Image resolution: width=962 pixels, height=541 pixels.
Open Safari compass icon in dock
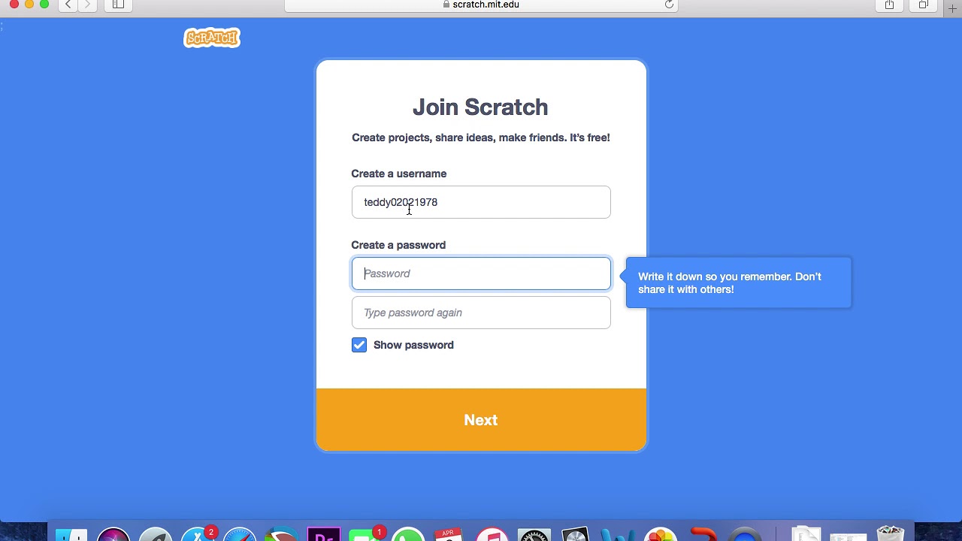(x=240, y=535)
